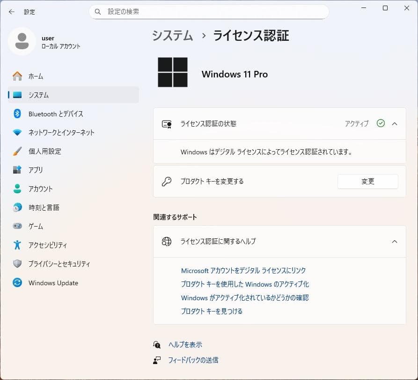
Task: Click the green active checkmark icon
Action: coord(381,123)
